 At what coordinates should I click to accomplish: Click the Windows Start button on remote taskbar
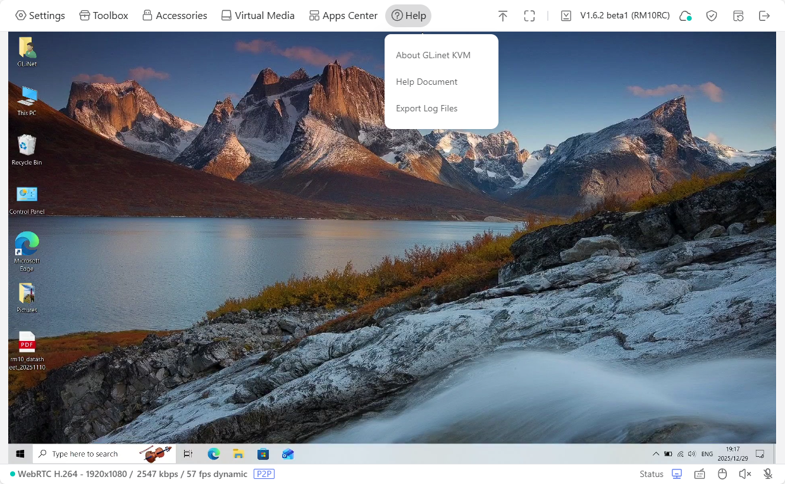click(x=20, y=454)
